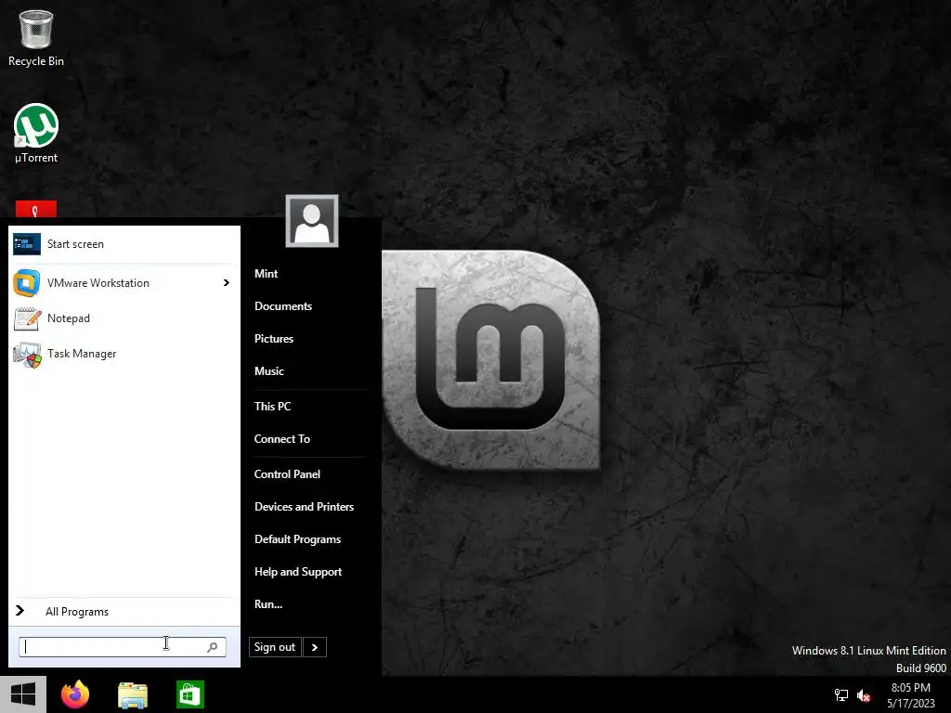Open the Recycle Bin desktop icon
The image size is (951, 713).
point(36,37)
